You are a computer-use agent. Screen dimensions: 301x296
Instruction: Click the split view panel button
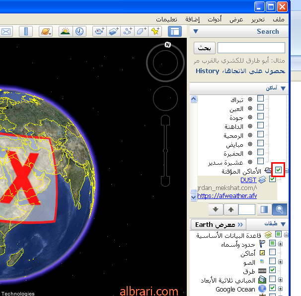click(264, 209)
